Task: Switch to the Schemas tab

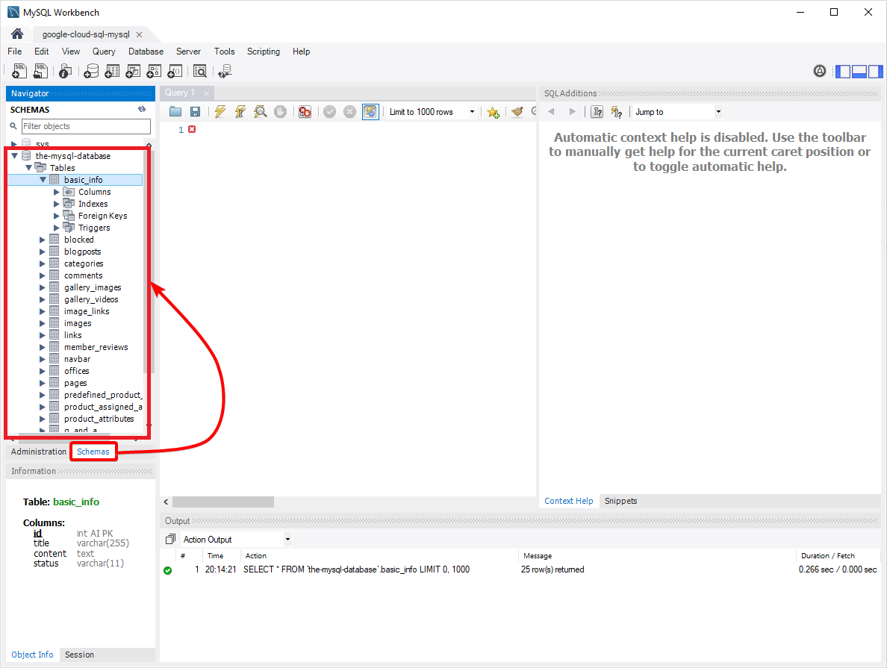Action: click(x=93, y=452)
